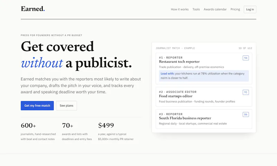Click the Journalist Match Example label
This screenshot has height=166, width=277.
tap(175, 48)
